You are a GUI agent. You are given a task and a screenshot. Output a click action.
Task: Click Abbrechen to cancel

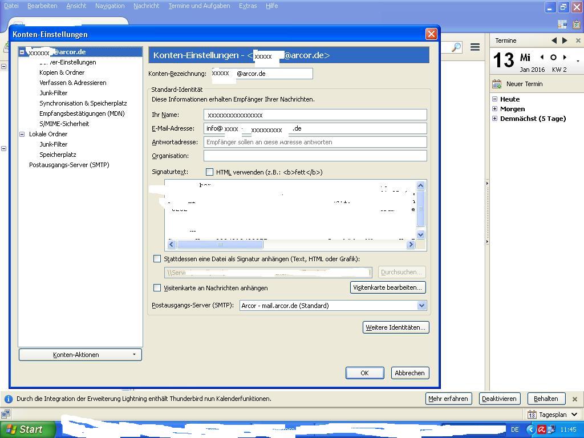pos(409,373)
